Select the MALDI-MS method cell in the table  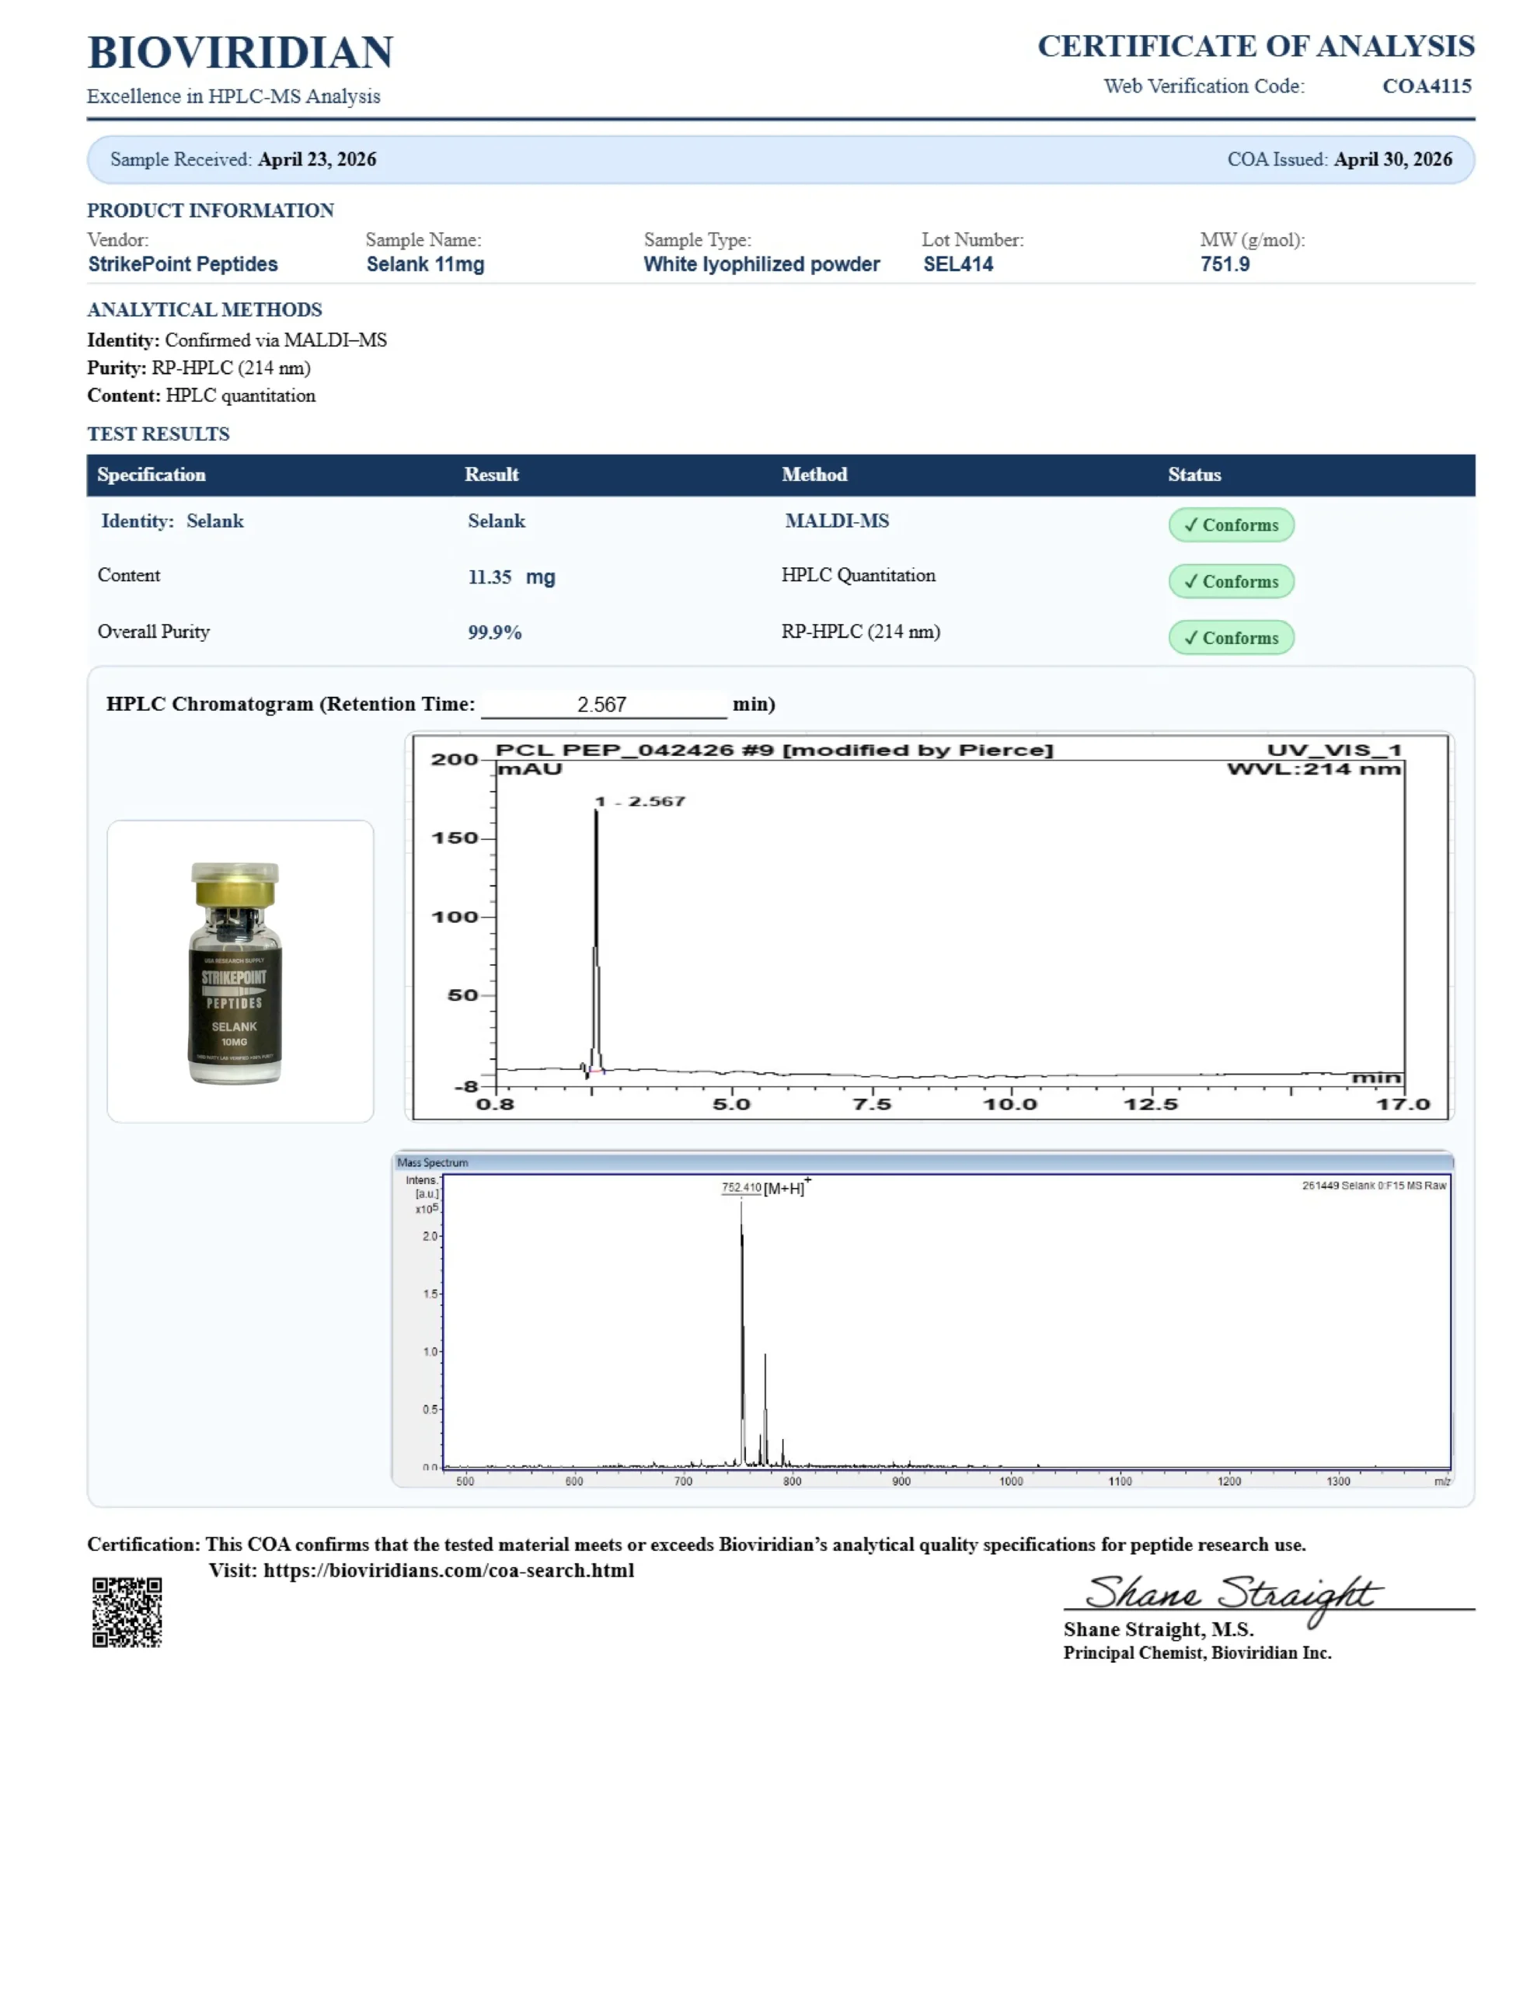pyautogui.click(x=838, y=521)
